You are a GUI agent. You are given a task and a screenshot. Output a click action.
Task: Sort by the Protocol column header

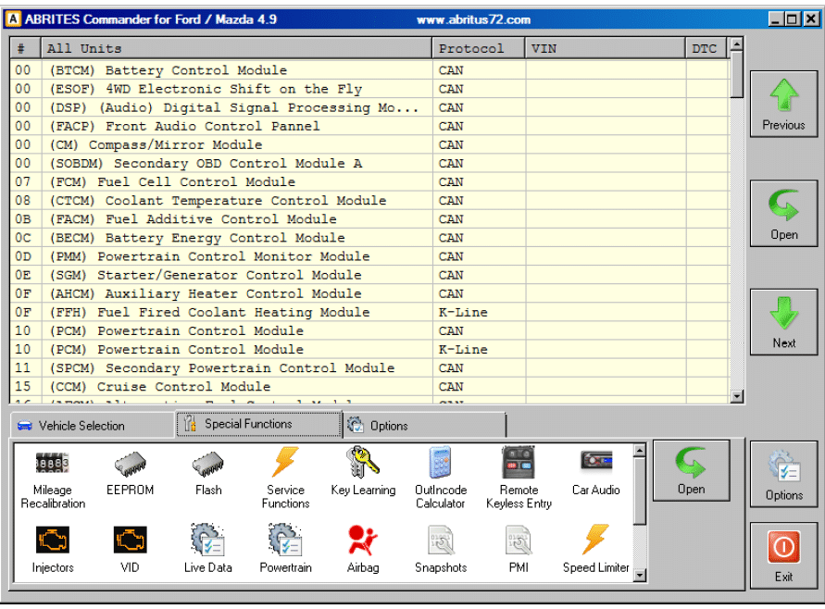pyautogui.click(x=470, y=48)
